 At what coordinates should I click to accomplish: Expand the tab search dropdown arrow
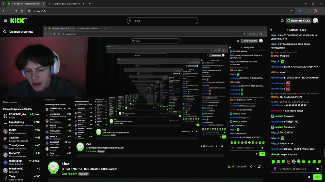(x=3, y=4)
